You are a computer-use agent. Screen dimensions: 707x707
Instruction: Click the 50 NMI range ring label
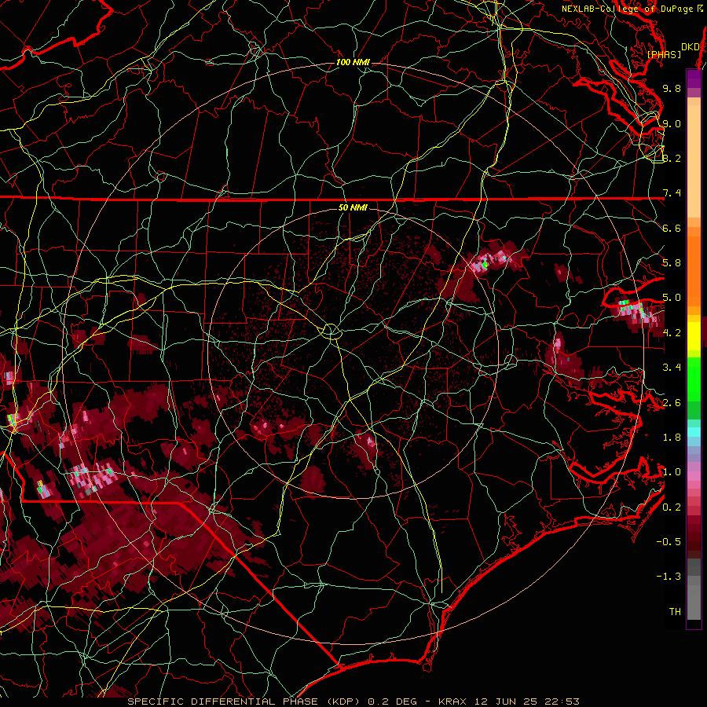coord(353,207)
